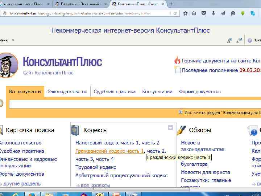This screenshot has height=196, width=261.
Task: Click the horizontal page scrollbar
Action: coord(95,189)
